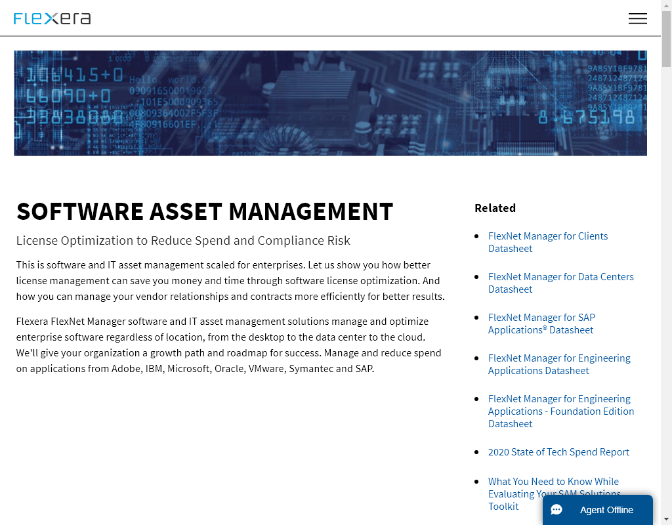
Task: Click the chat bubble icon
Action: pos(556,509)
